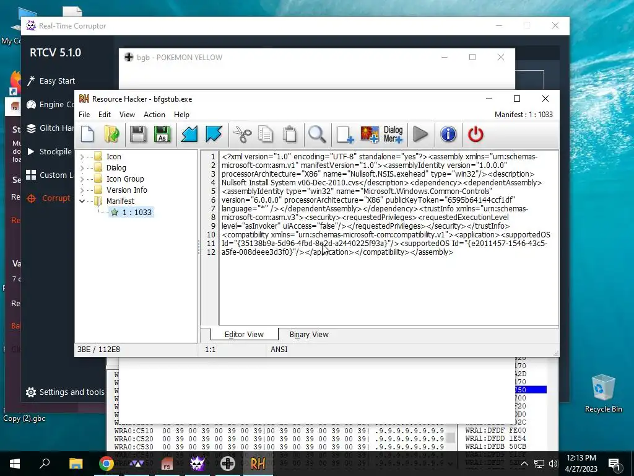Click Easy Start in RTCV sidebar
The height and width of the screenshot is (476, 634).
(51, 81)
